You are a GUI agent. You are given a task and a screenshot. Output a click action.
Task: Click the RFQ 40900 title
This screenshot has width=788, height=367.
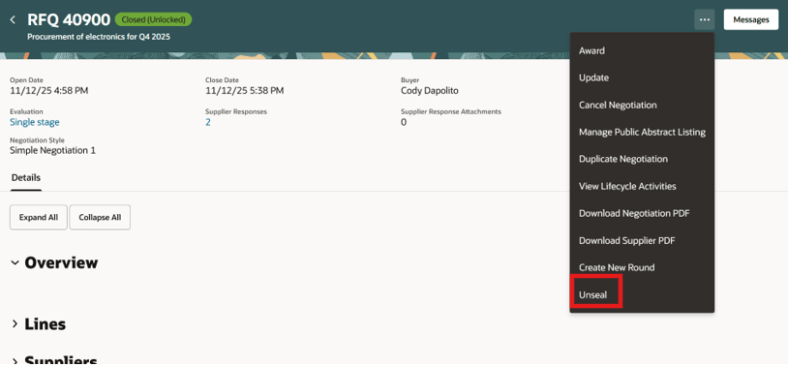69,19
